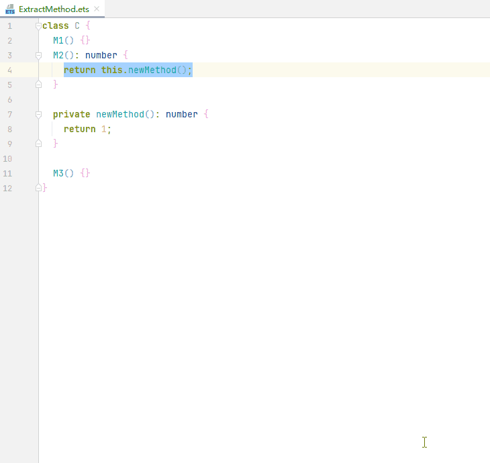This screenshot has width=490, height=463.
Task: Collapse the M2 method fold marker
Action: pyautogui.click(x=39, y=55)
